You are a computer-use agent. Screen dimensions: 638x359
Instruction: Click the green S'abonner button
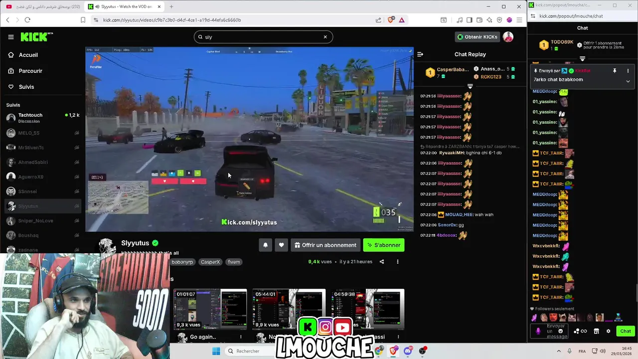coord(383,245)
